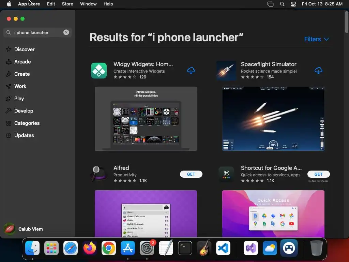The height and width of the screenshot is (262, 349).
Task: Click the Shortcut for Google Apps icon
Action: pyautogui.click(x=226, y=174)
